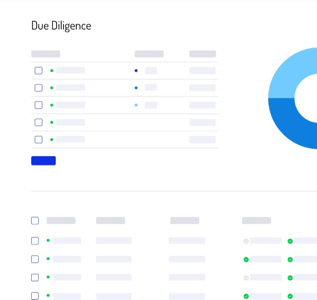Click the leftmost green check in second lower row

tap(246, 260)
